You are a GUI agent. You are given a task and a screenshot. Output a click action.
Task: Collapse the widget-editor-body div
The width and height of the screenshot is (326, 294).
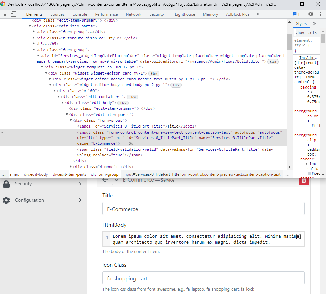[x=50, y=85]
